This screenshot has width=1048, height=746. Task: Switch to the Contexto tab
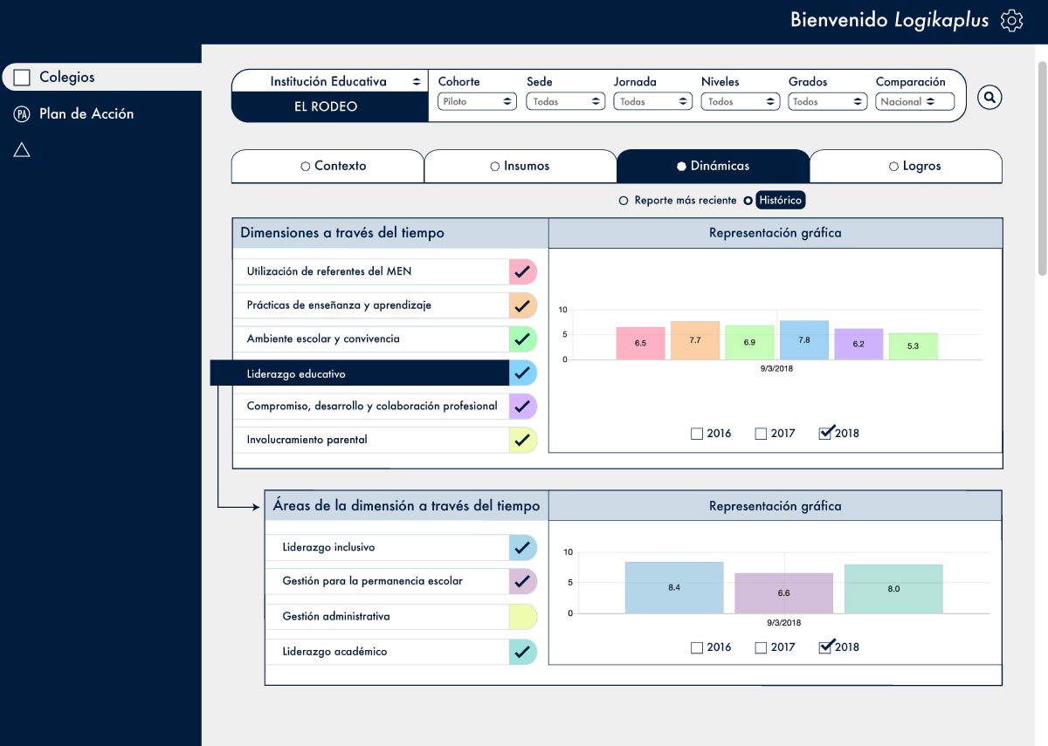[x=327, y=166]
